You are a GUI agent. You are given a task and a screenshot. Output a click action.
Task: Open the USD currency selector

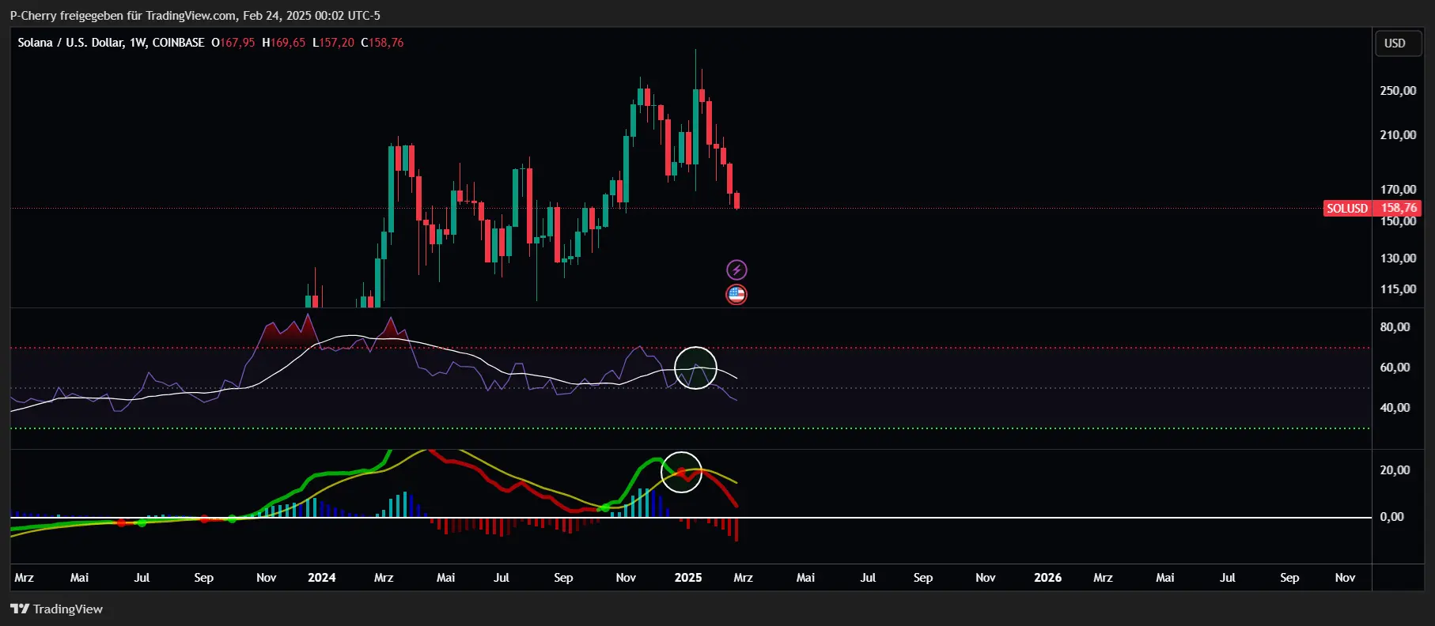click(x=1399, y=43)
